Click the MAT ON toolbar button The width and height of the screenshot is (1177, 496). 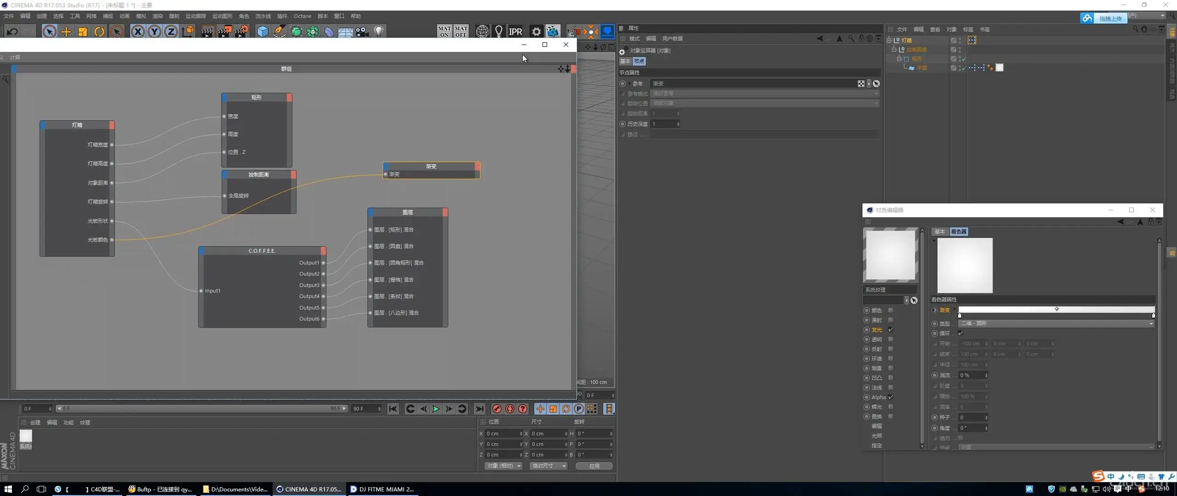click(x=444, y=31)
